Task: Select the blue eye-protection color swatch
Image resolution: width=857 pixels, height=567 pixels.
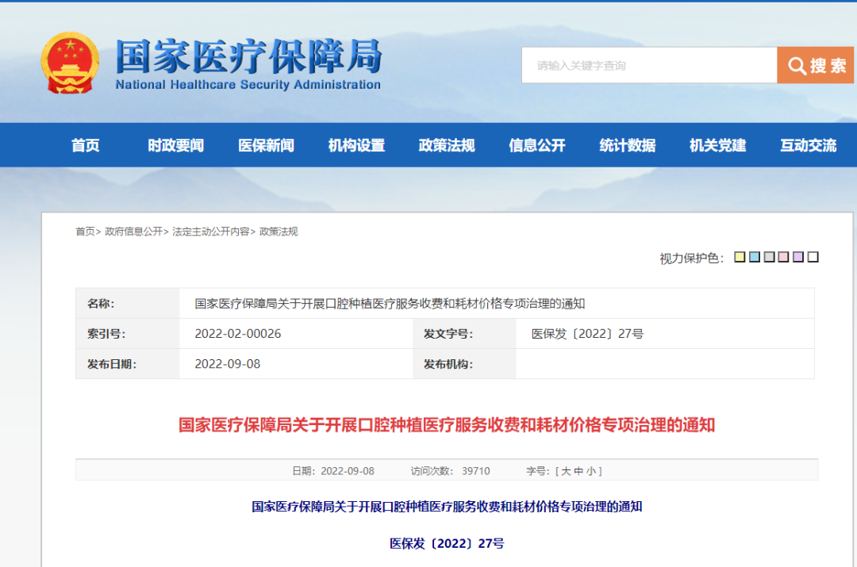Action: 755,257
